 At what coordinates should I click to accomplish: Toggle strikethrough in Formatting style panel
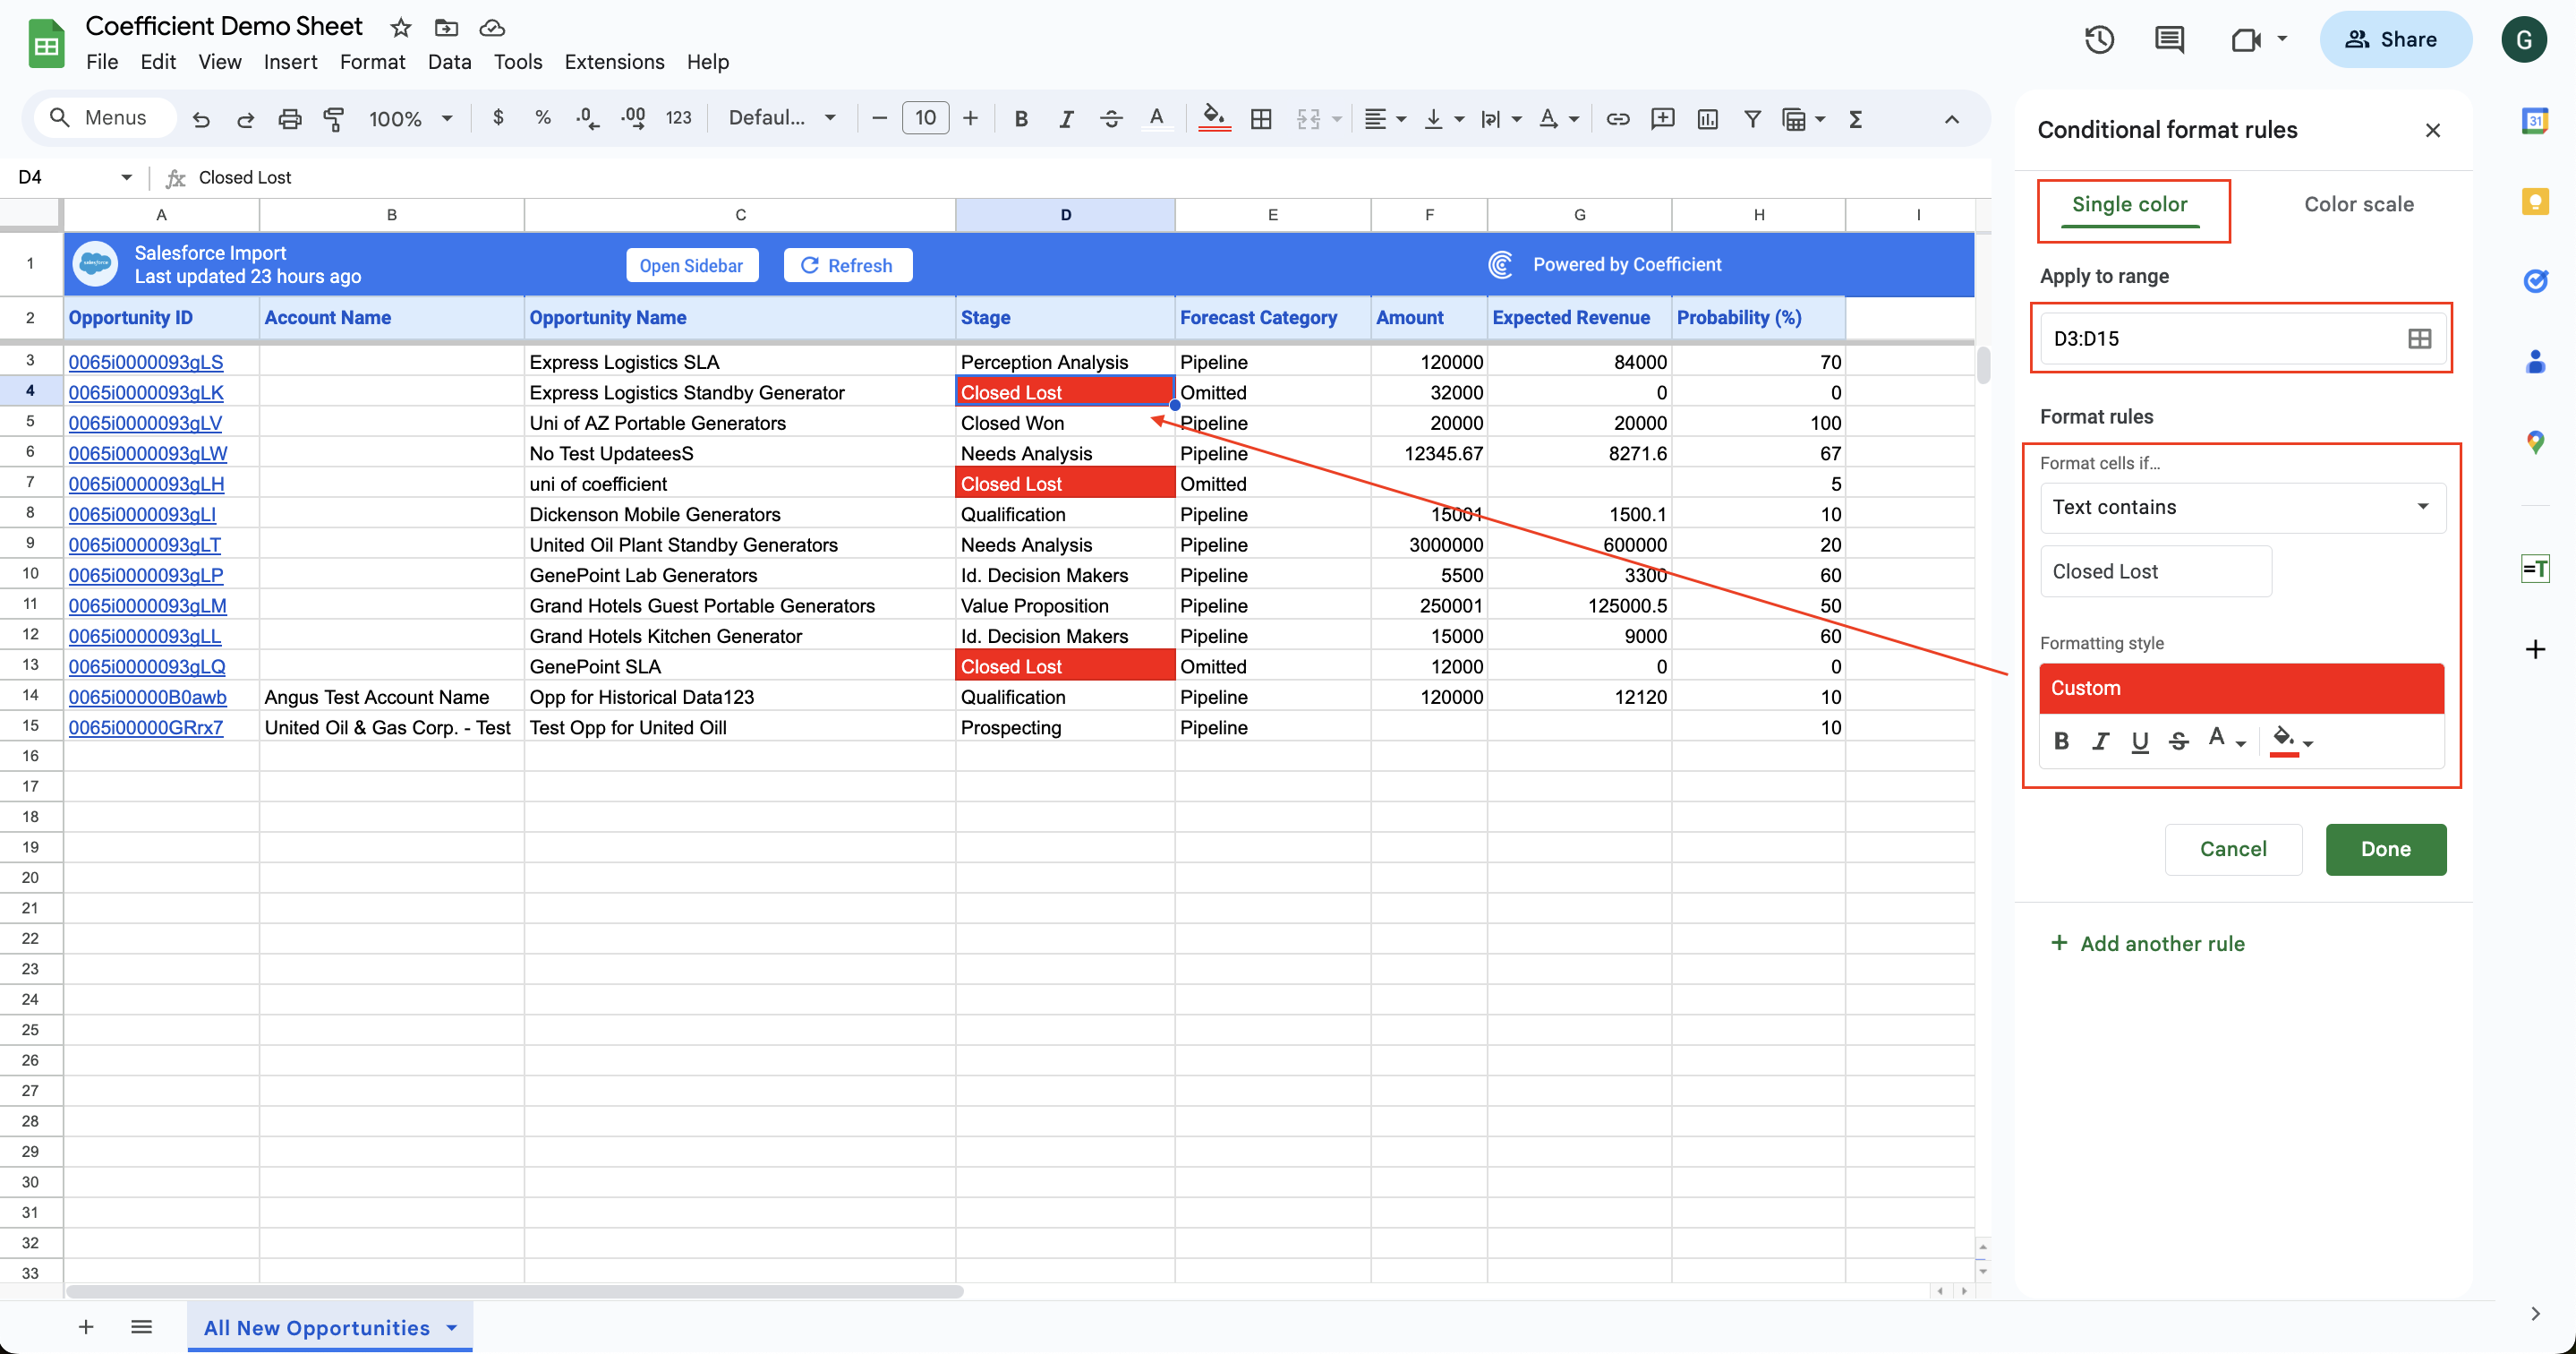point(2178,741)
